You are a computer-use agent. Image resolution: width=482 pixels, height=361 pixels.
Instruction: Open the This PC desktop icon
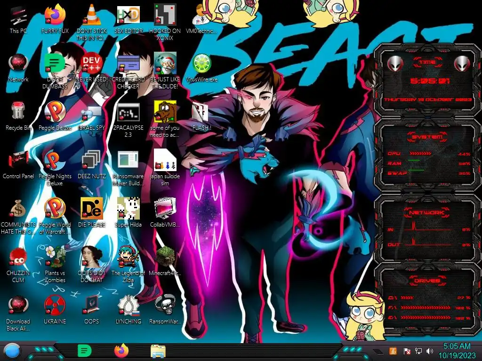pyautogui.click(x=18, y=19)
